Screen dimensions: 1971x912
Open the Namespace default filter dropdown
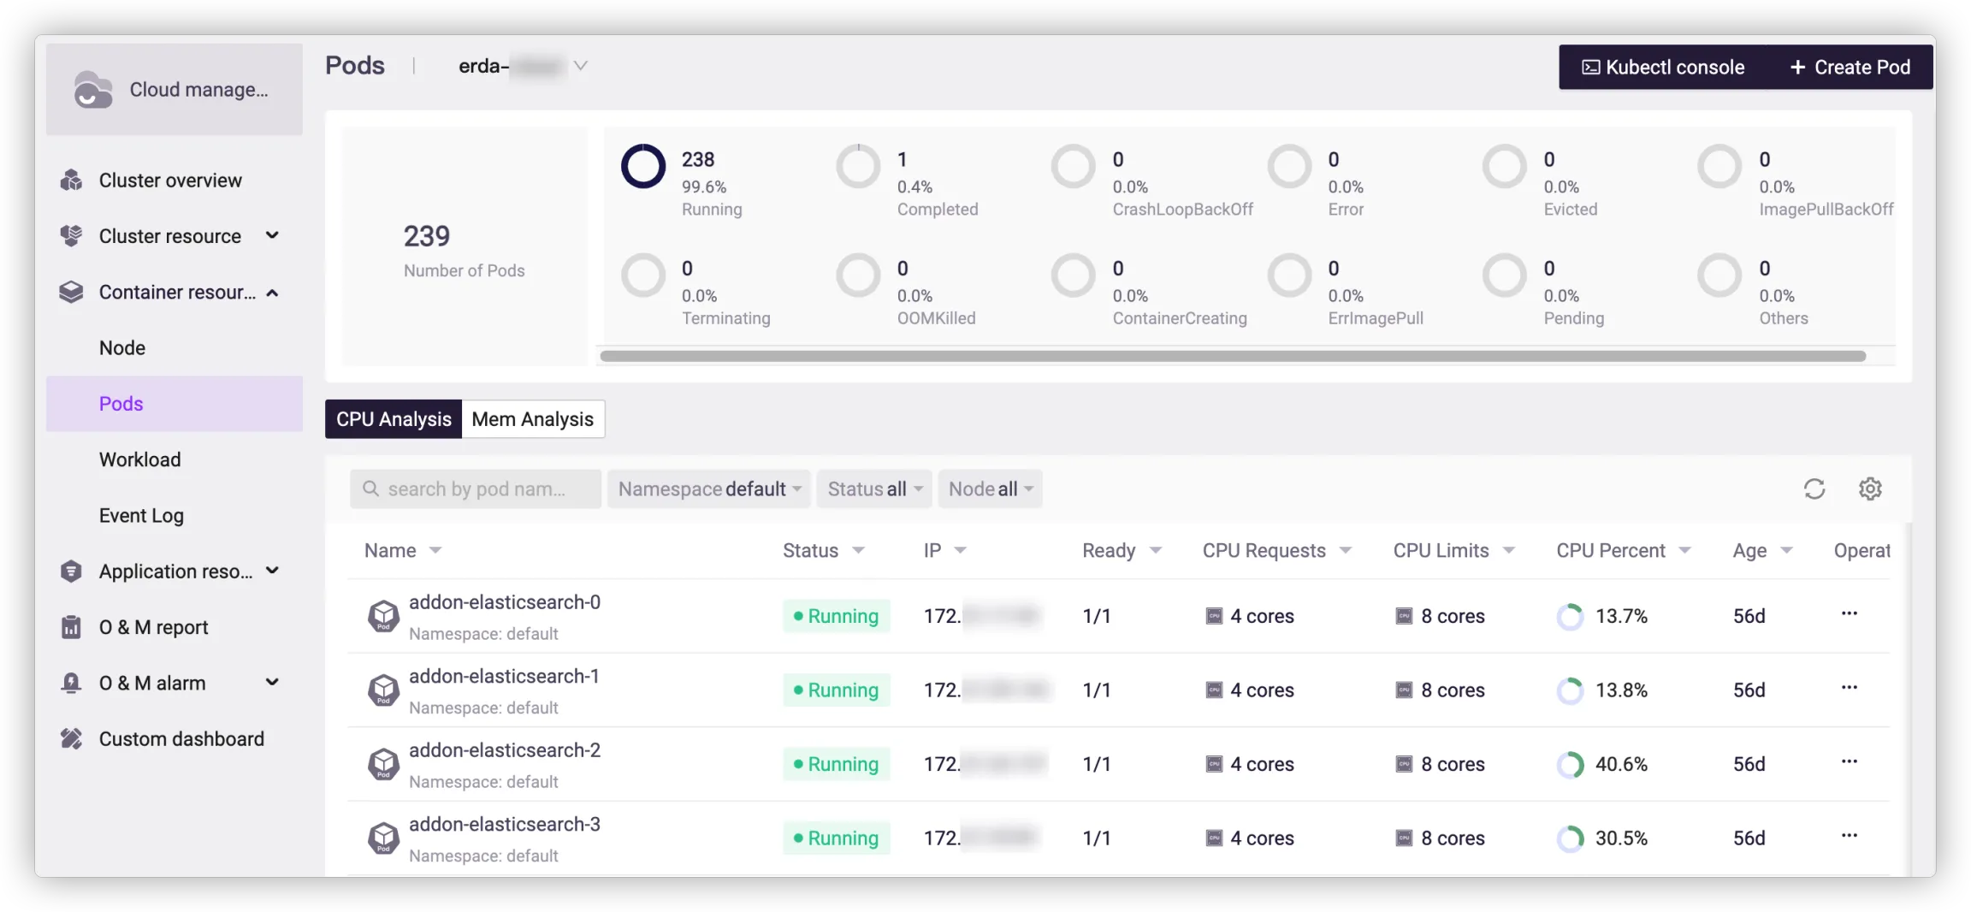coord(709,489)
